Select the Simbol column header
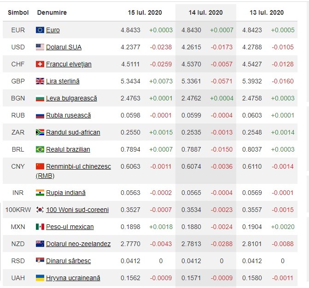This screenshot has width=309, height=288. (18, 12)
